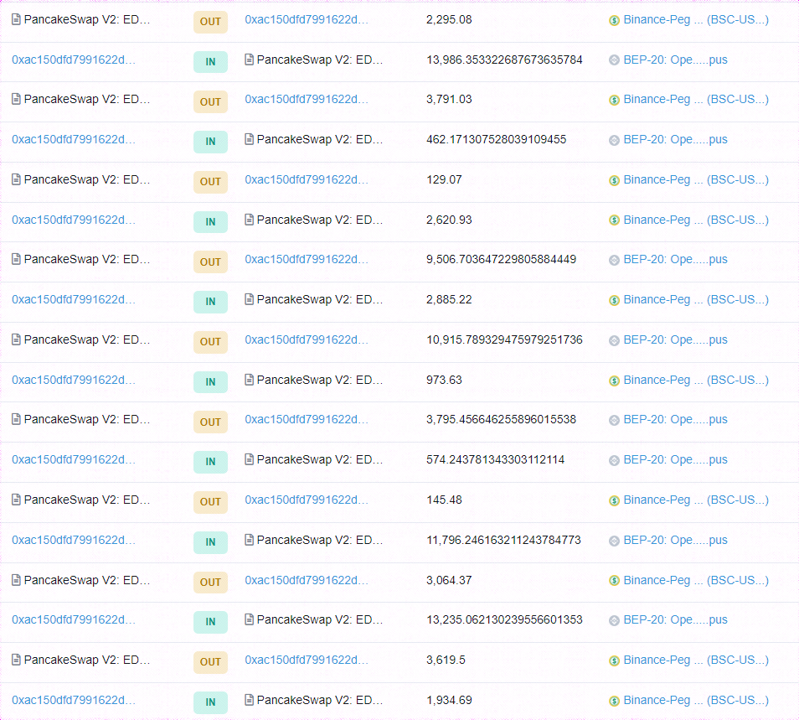Click the contract document icon in the 2,885.22 row

click(249, 299)
